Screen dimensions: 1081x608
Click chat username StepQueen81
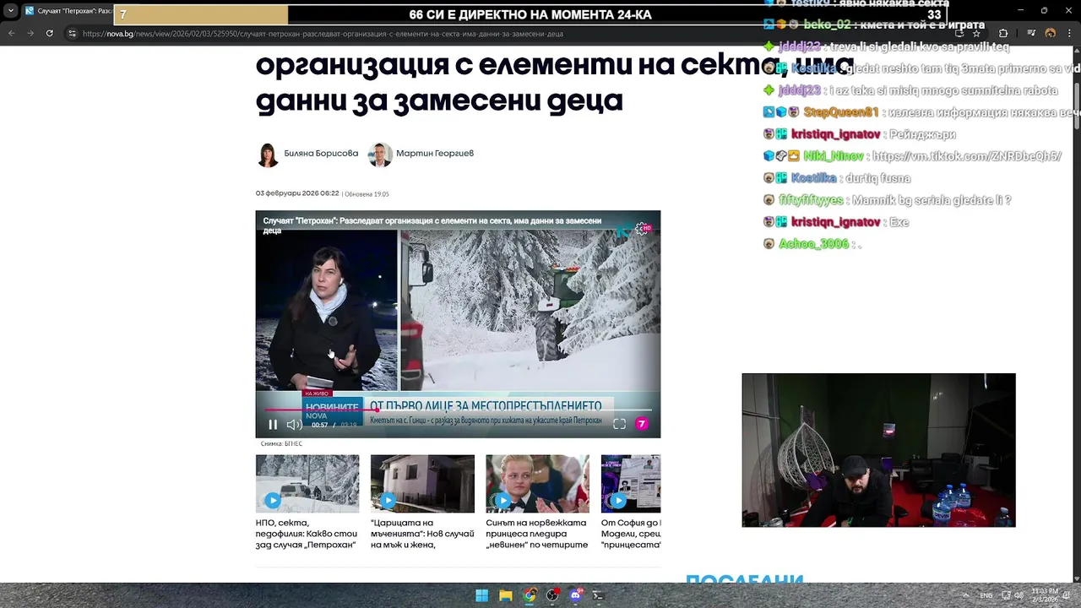[840, 112]
